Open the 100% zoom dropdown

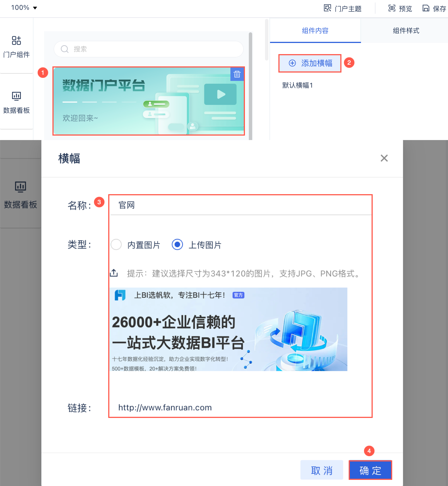[24, 8]
